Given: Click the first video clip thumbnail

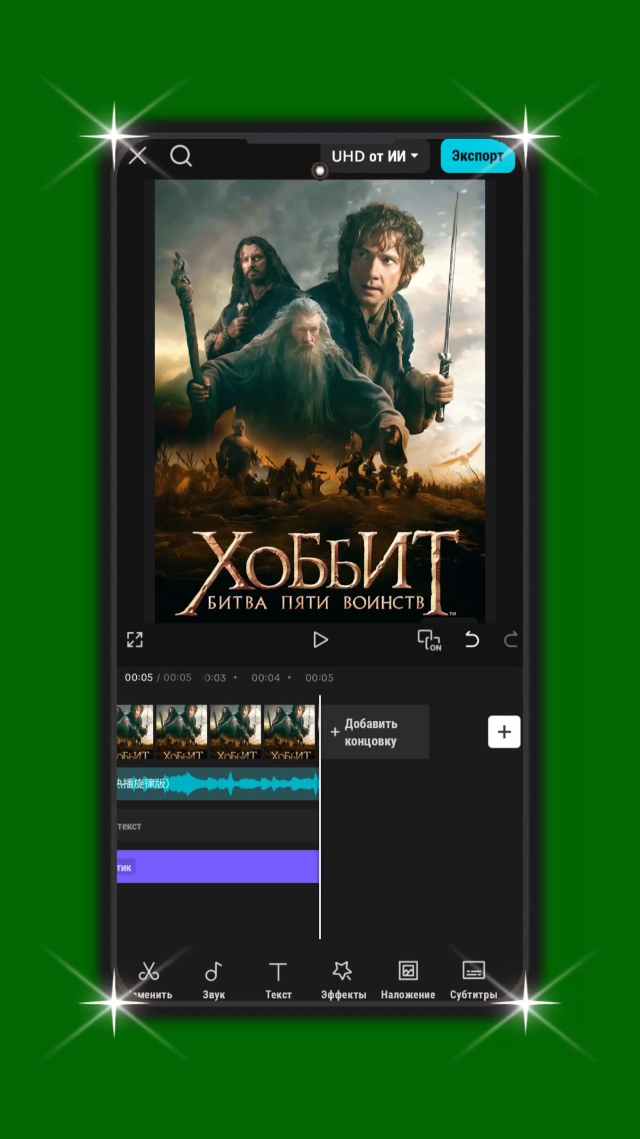Looking at the screenshot, I should tap(135, 732).
